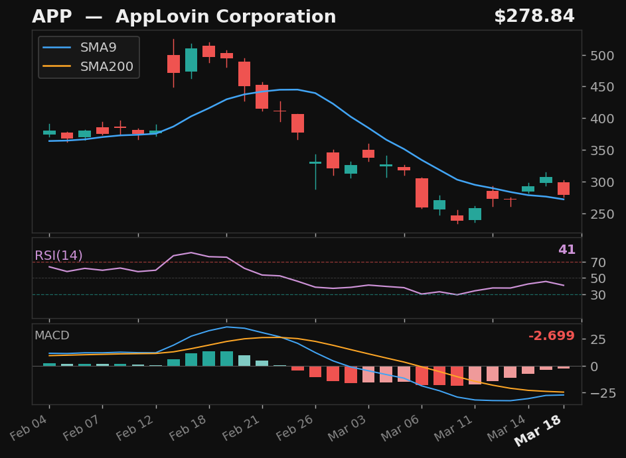Click the $278.84 price value
The height and width of the screenshot is (458, 626).
point(534,17)
